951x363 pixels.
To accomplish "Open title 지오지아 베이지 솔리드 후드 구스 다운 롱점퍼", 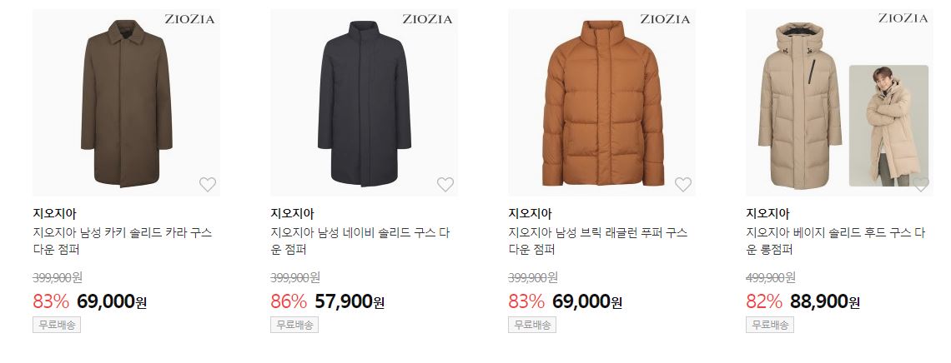I will pyautogui.click(x=836, y=241).
